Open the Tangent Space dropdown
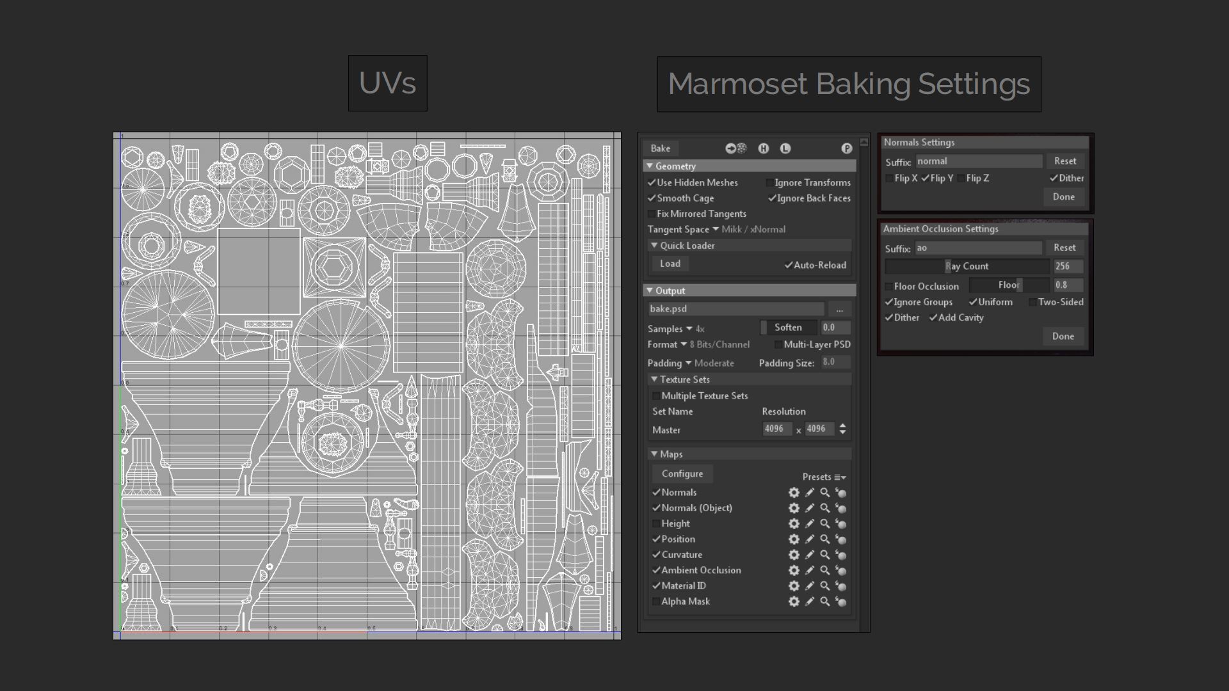 [717, 229]
